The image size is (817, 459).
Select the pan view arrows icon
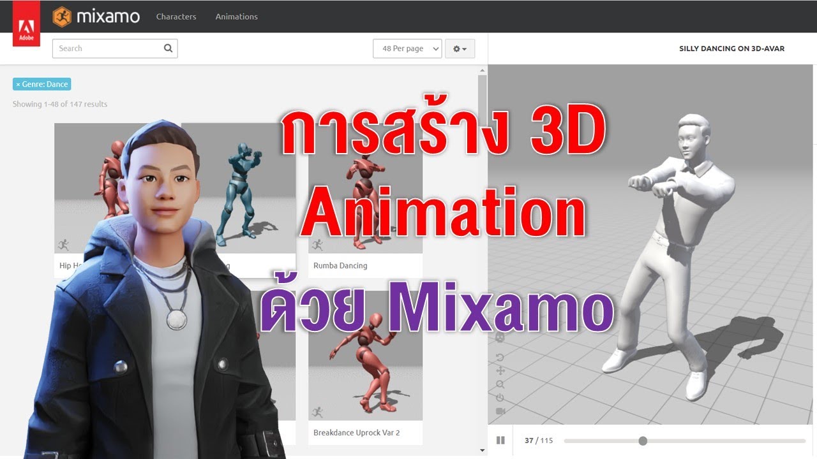tap(500, 371)
